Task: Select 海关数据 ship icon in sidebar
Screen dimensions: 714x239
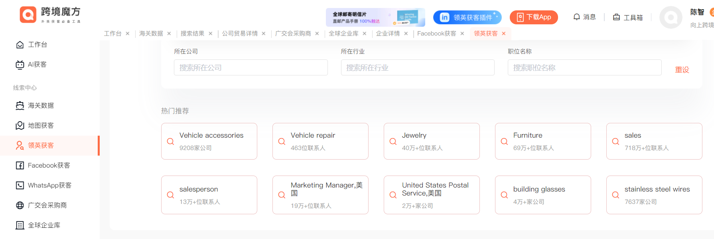Action: (x=20, y=106)
